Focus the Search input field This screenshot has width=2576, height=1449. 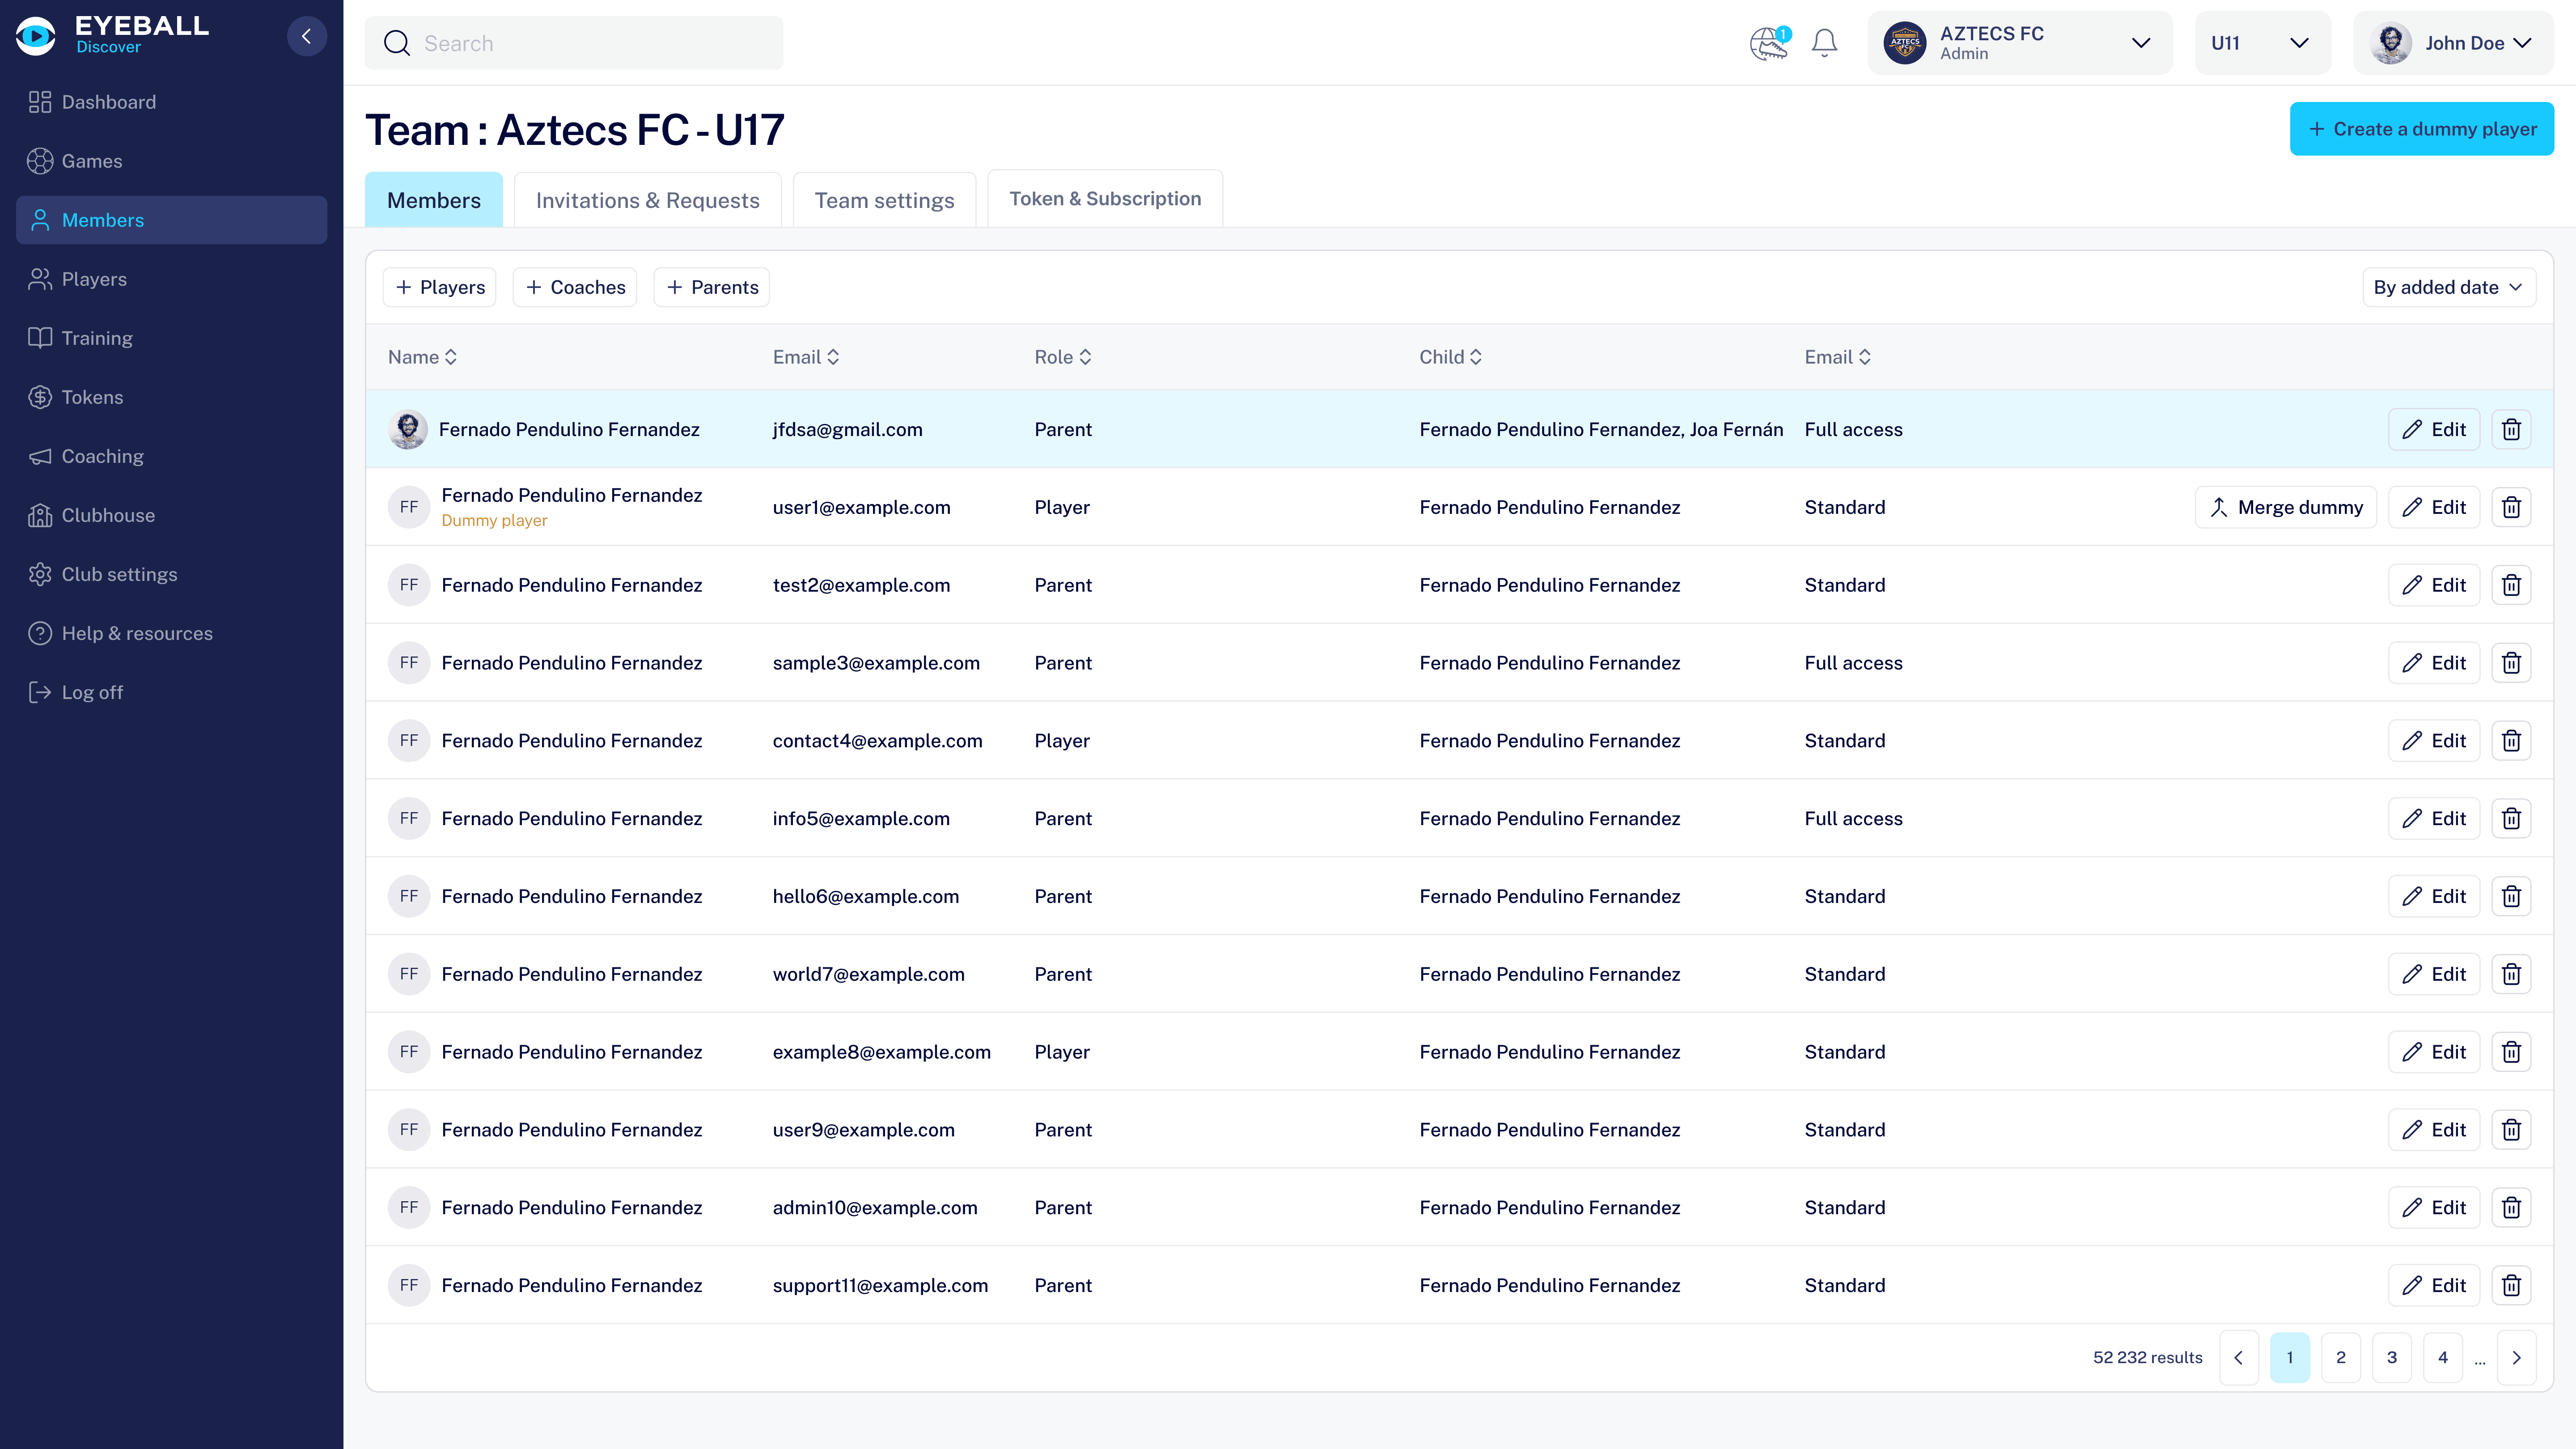[574, 43]
